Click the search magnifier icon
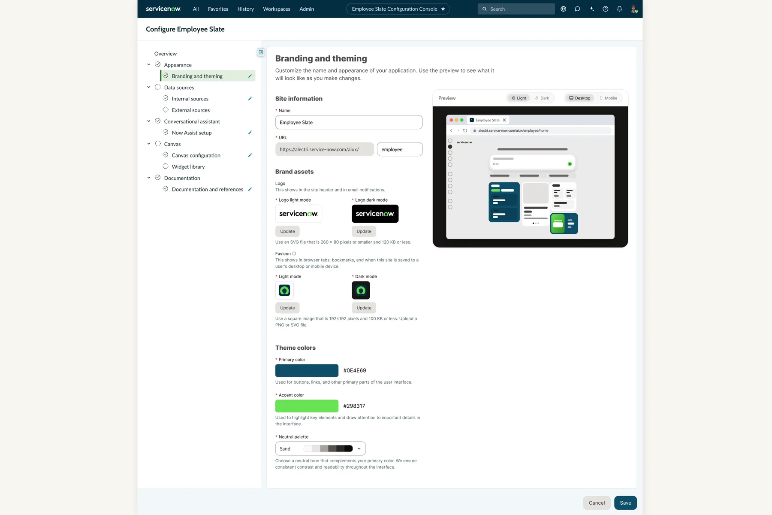This screenshot has height=515, width=772. point(484,9)
